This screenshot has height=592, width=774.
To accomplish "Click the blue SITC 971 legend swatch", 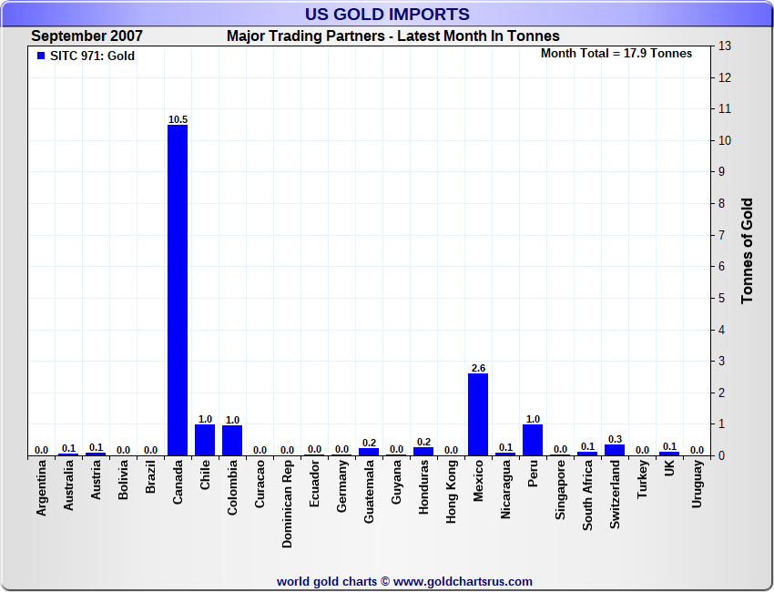I will click(41, 56).
